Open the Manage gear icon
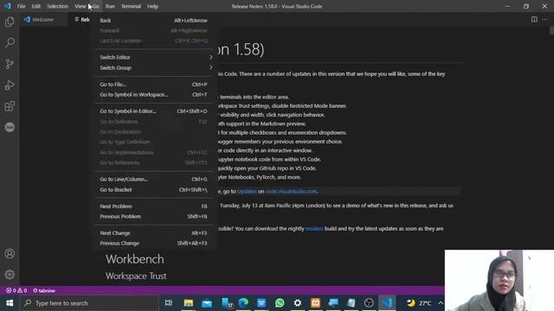The height and width of the screenshot is (311, 554). pyautogui.click(x=10, y=275)
